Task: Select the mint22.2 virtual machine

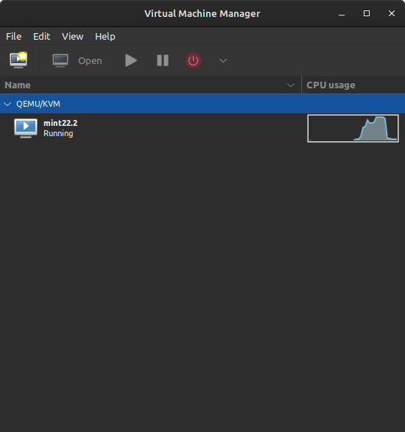Action: pyautogui.click(x=202, y=128)
